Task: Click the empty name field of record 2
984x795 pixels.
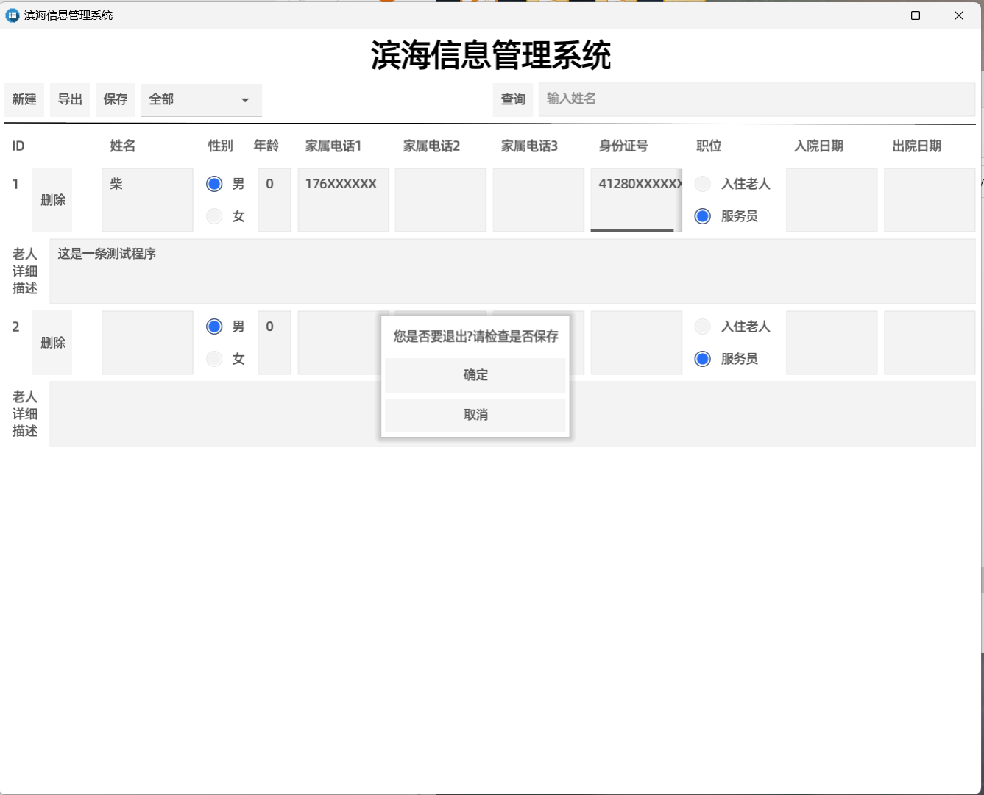Action: pyautogui.click(x=147, y=343)
